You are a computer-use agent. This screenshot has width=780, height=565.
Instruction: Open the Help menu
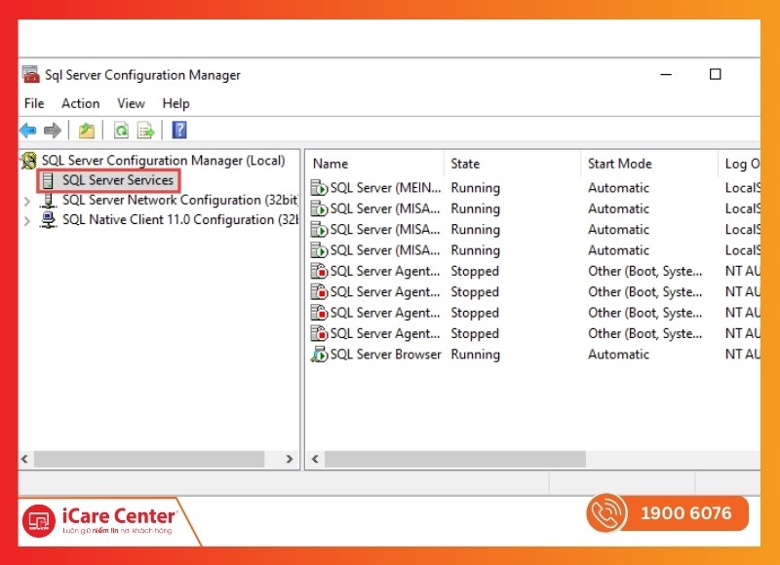[176, 103]
